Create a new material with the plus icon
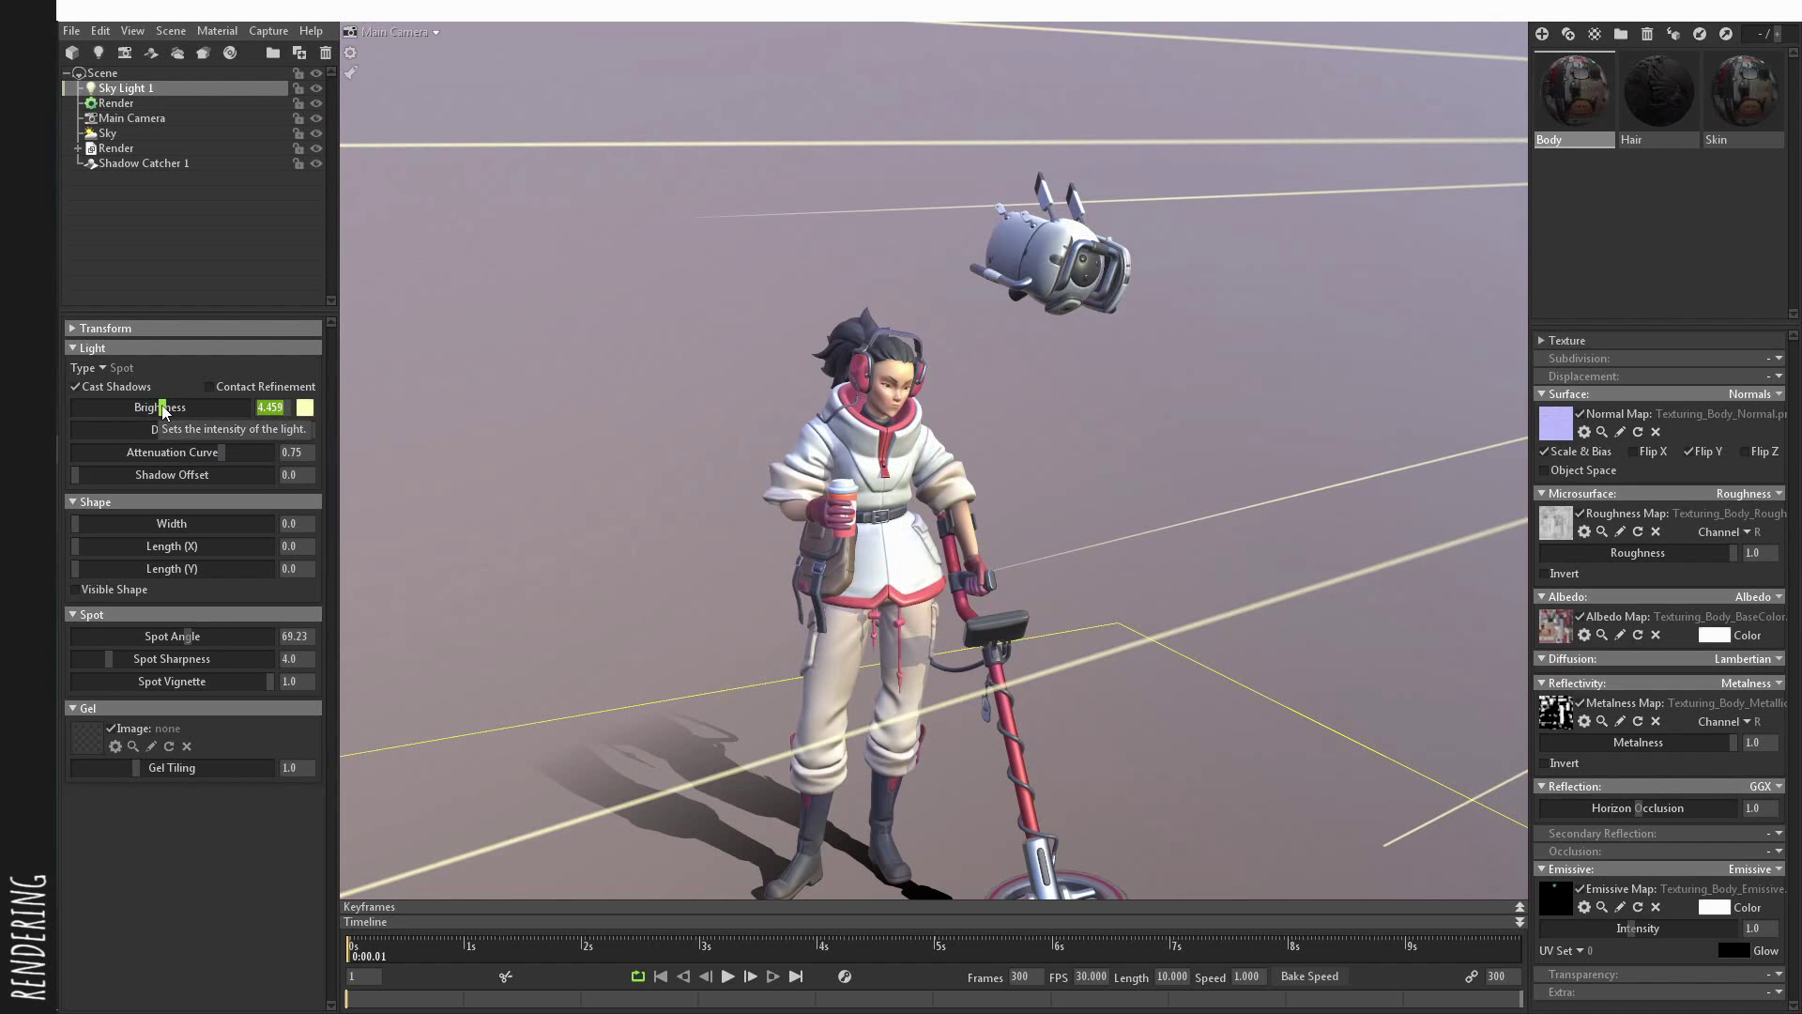The height and width of the screenshot is (1014, 1802). [1542, 34]
